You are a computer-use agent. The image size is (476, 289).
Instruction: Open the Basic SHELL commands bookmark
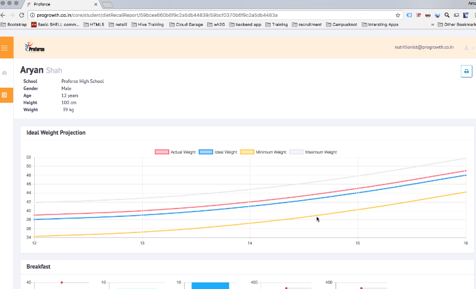[55, 25]
